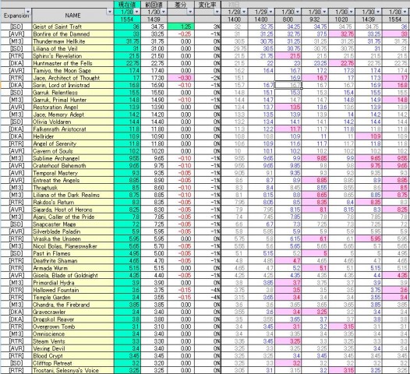Screen dimensions: 410x374
Task: Select the Omniscience cell
Action: point(72,333)
